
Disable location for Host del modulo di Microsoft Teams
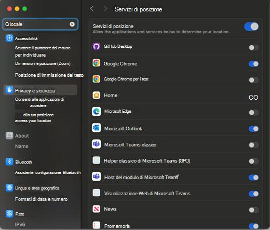[254, 178]
